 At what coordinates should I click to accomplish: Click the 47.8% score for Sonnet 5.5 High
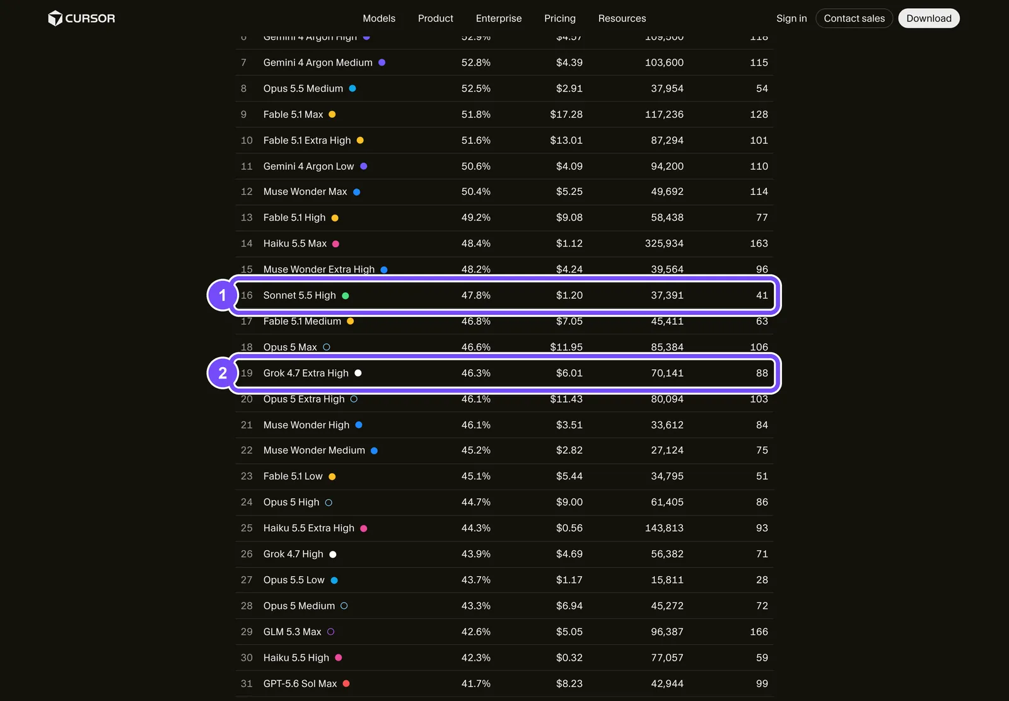click(x=476, y=295)
